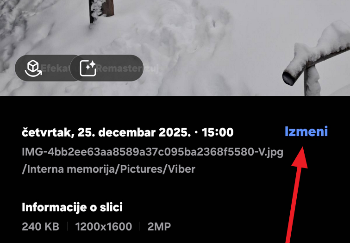
Task: Select the IMG-4bb2ee63aa8589a37c095ba2368f5580-V.jpg file name
Action: (152, 152)
